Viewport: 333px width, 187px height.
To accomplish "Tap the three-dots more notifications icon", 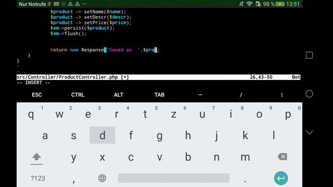I will tap(84, 4).
